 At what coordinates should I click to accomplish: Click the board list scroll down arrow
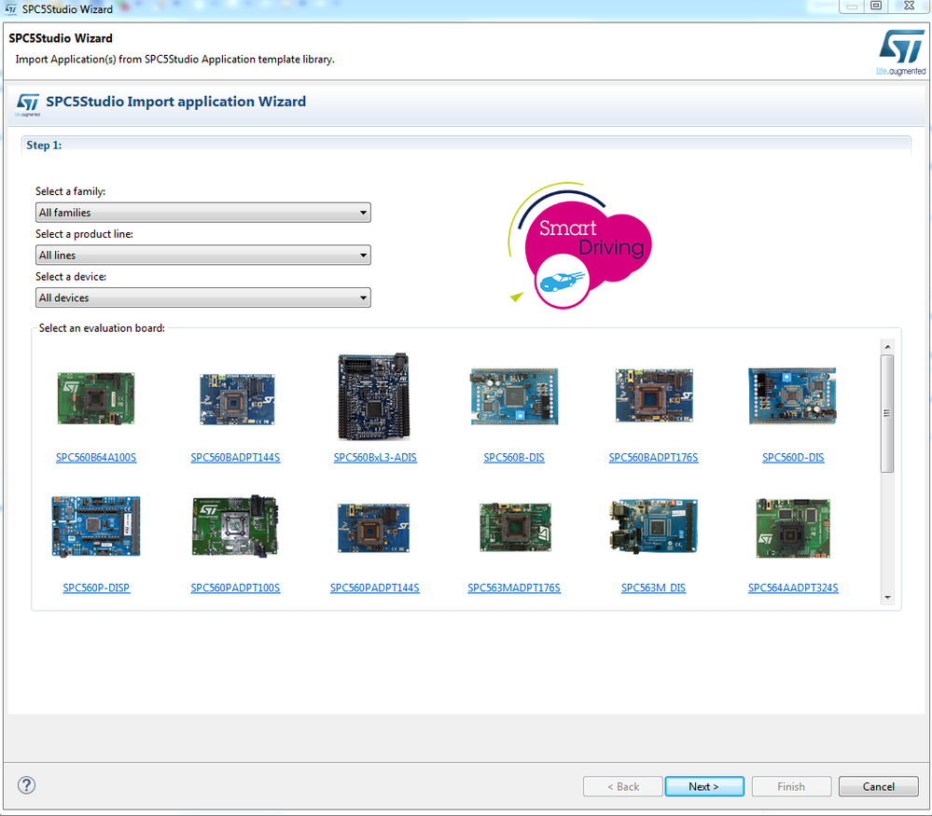coord(887,598)
